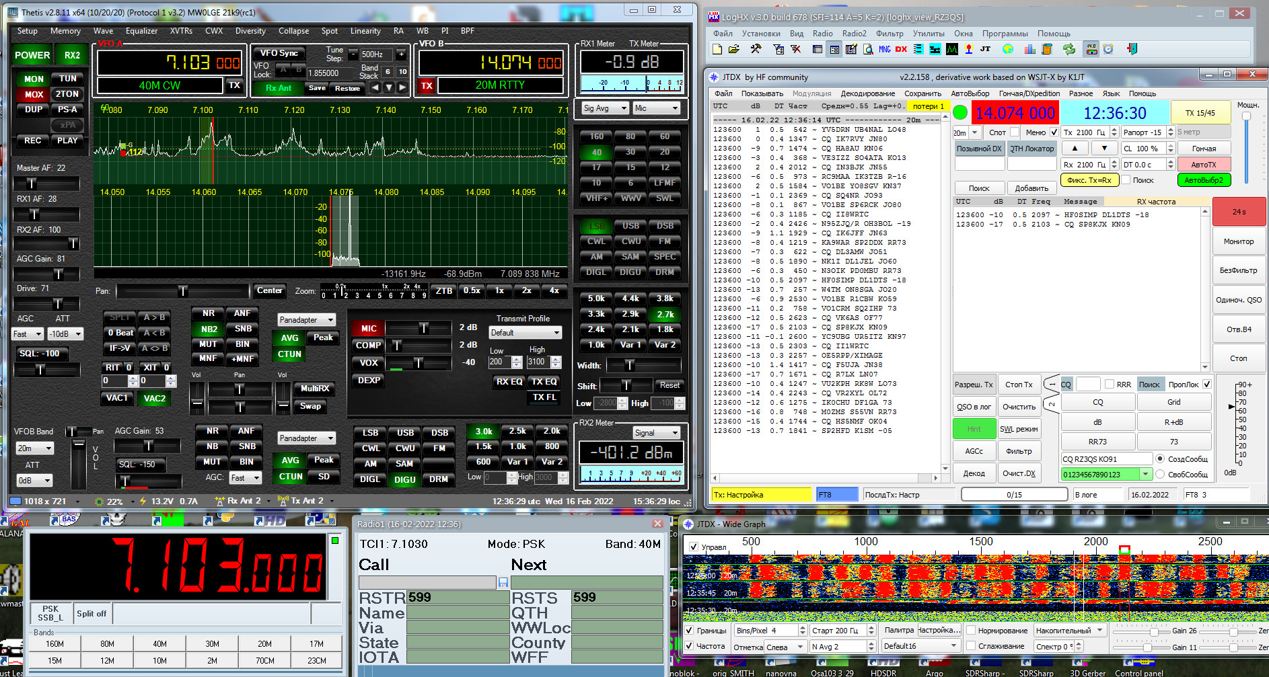Click the remove filter red-X icon in LogHX
1269x677 pixels.
[x=795, y=49]
